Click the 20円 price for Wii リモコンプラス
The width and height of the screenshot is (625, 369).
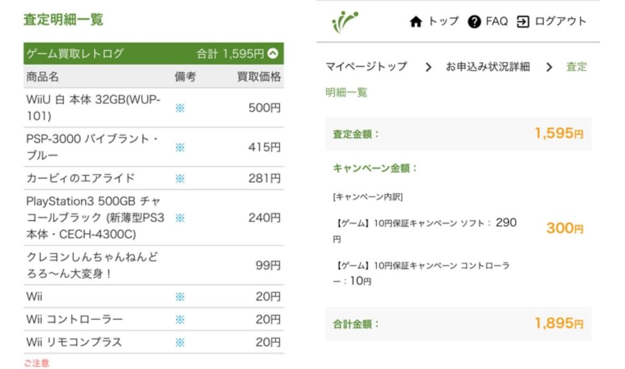269,342
